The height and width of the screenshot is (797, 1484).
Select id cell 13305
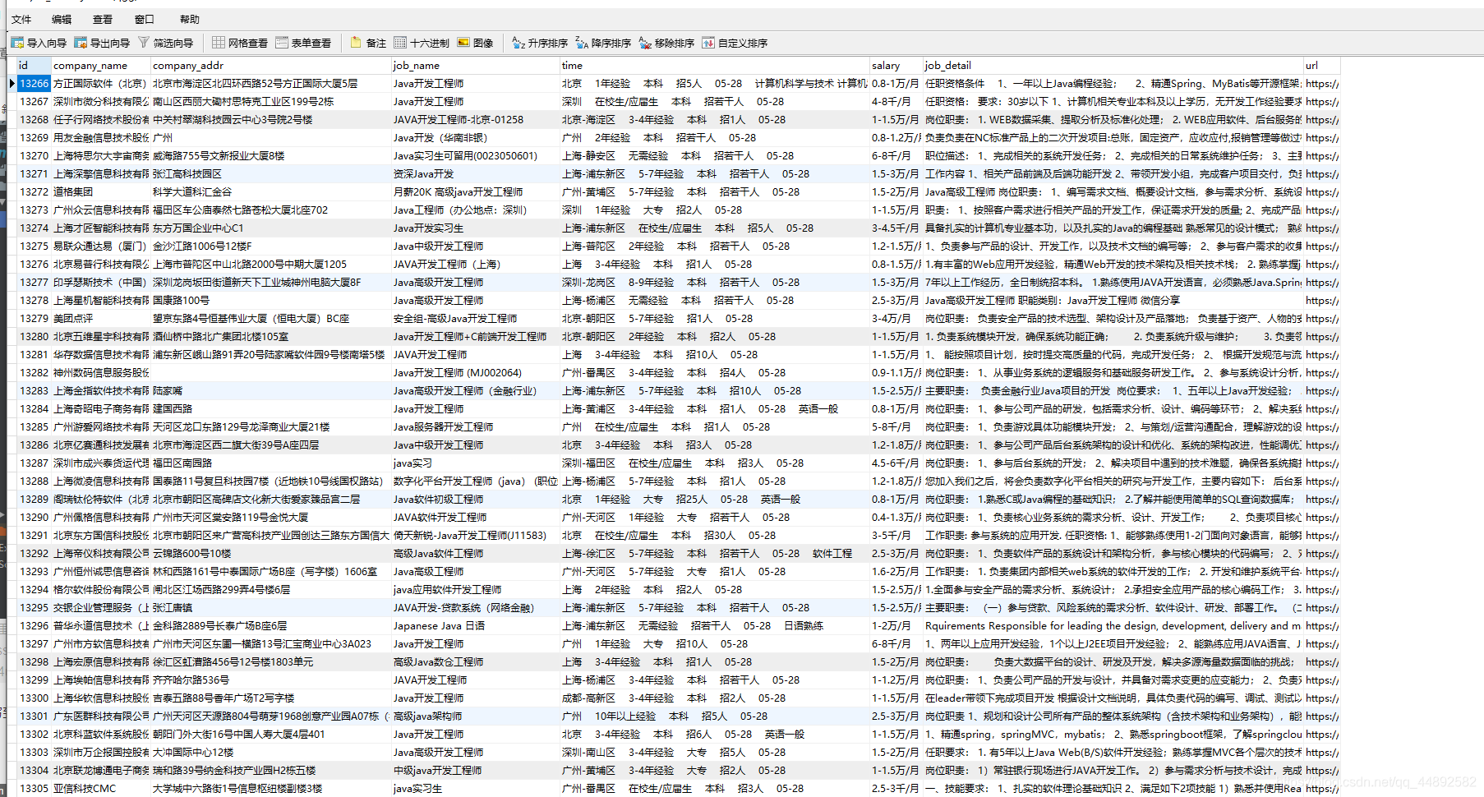tap(34, 788)
